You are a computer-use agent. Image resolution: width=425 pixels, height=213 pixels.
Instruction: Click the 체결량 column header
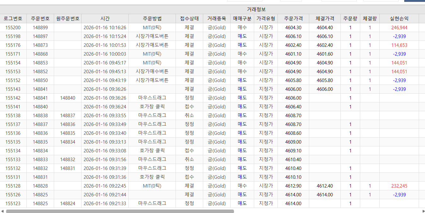370,19
